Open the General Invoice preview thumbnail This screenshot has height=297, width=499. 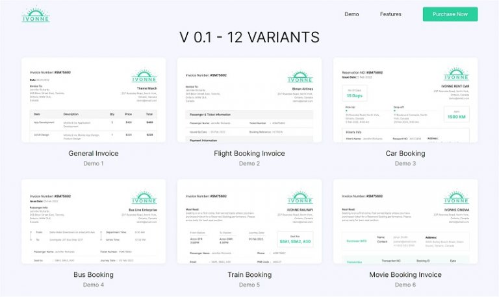click(x=94, y=101)
